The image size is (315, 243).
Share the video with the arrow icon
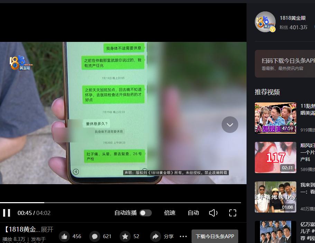tap(156, 236)
